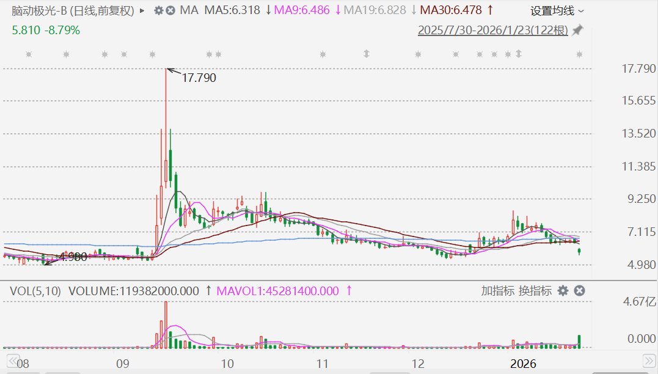Viewport: 658px width, 374px height.
Task: Select the 脑动极光-B (日线,前复权) title
Action: pyautogui.click(x=73, y=10)
